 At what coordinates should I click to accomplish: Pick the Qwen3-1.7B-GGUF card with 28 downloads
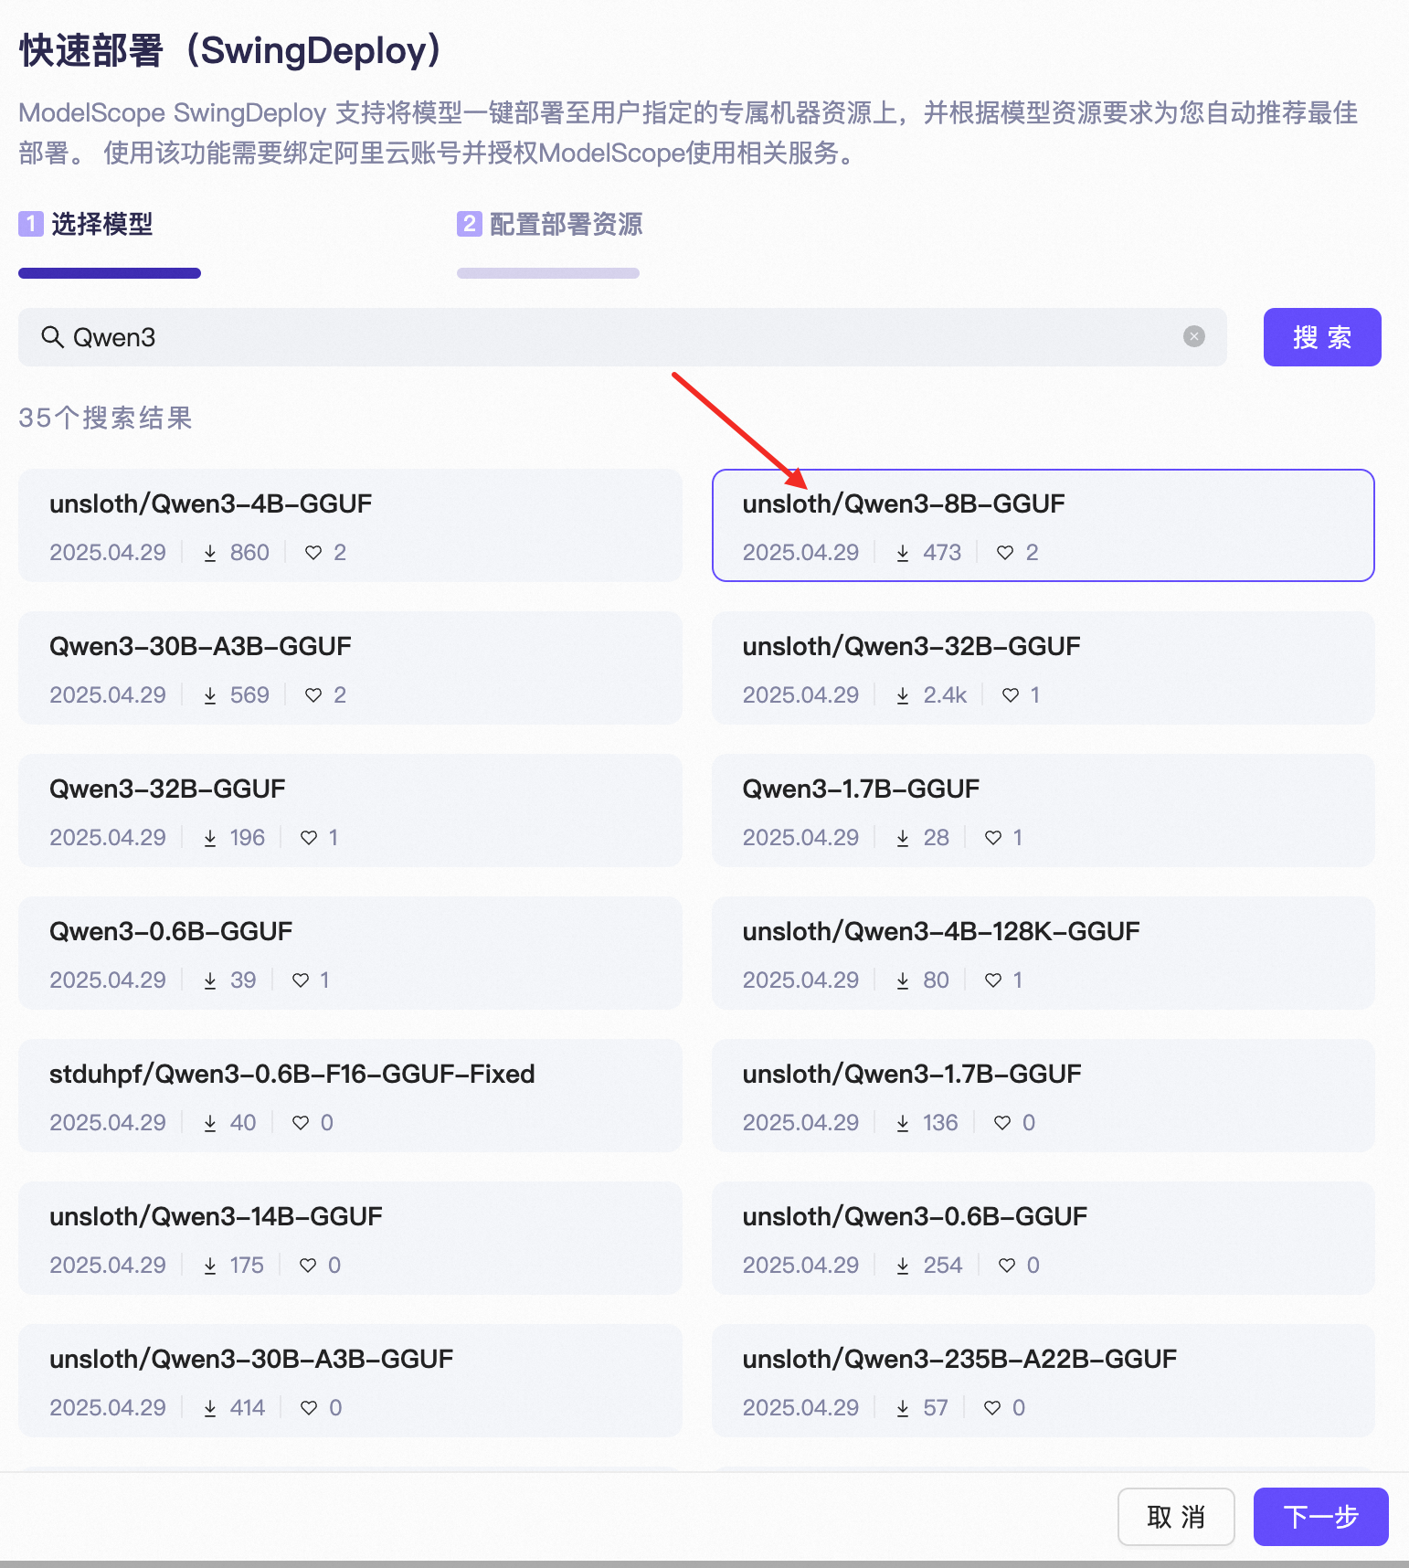click(1043, 810)
